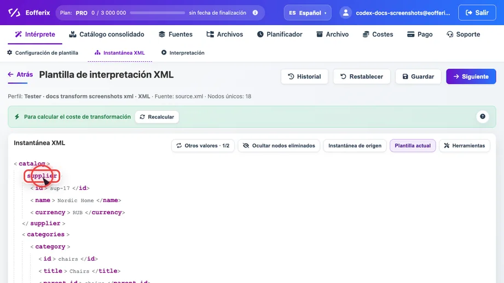Viewport: 504px width, 283px height.
Task: Select the catalog root node
Action: [x=32, y=164]
